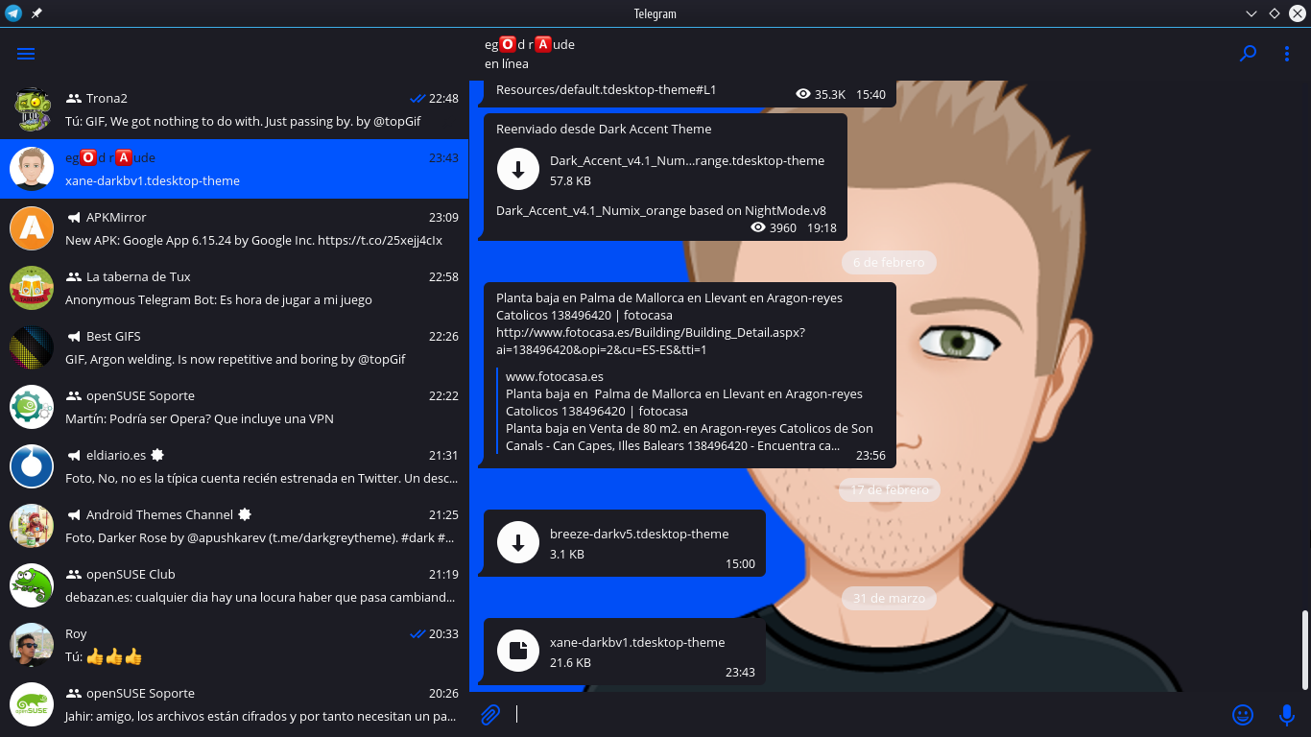The image size is (1311, 737).
Task: Click the Darker Rose message preview text
Action: point(260,537)
